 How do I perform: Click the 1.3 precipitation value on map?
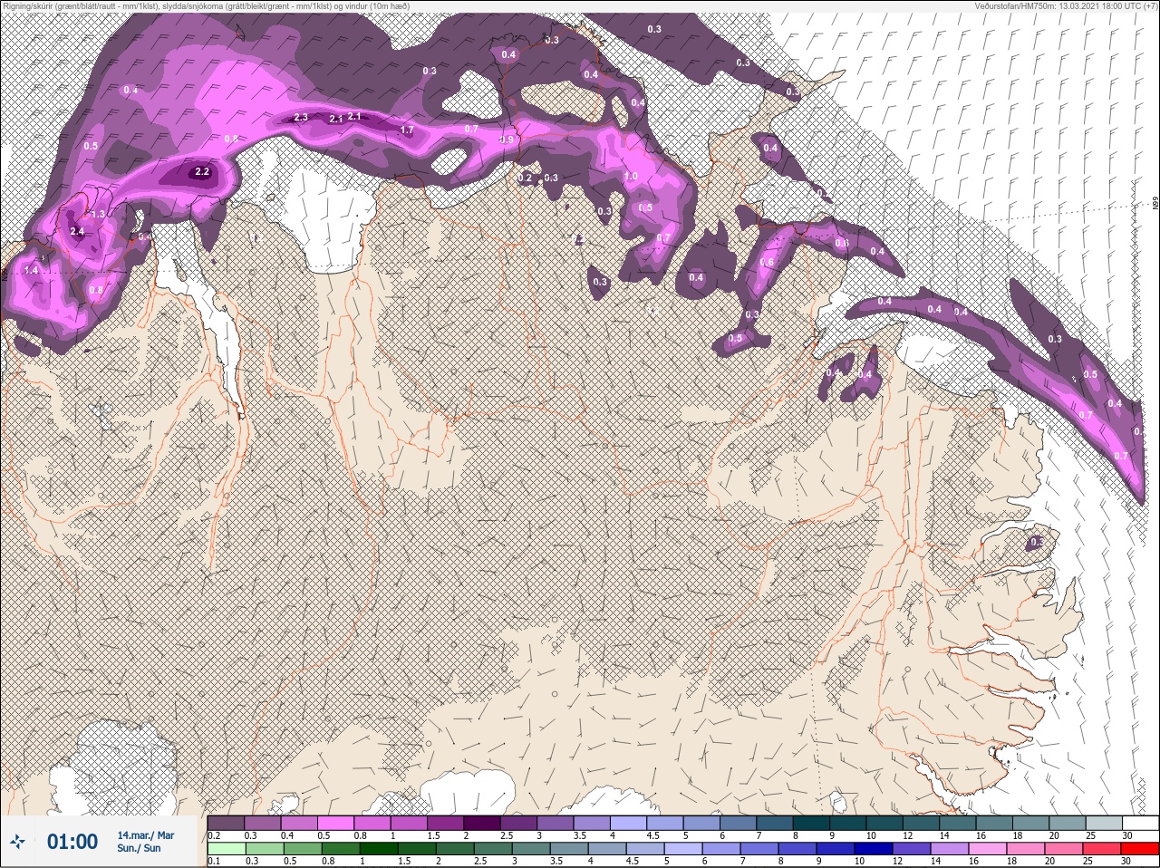pos(99,214)
